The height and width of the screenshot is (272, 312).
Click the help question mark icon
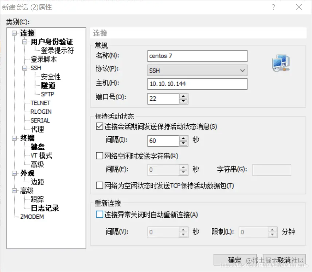coord(274,7)
